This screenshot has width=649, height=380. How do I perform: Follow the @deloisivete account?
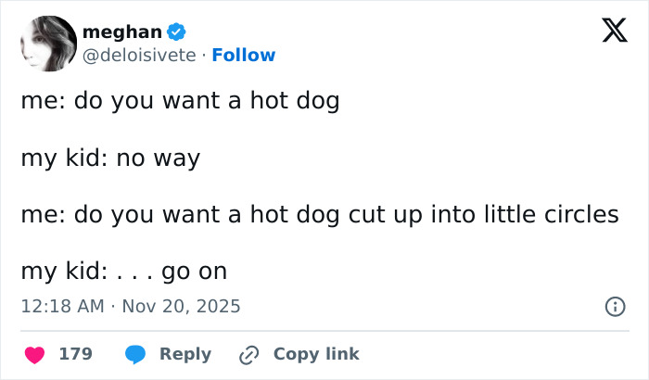pos(244,56)
